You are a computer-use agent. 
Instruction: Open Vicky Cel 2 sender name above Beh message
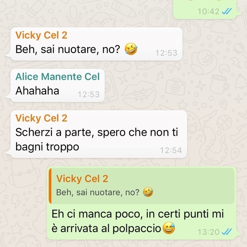[x=41, y=35]
